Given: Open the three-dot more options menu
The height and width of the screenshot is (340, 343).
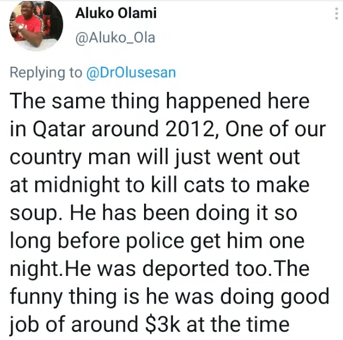Looking at the screenshot, I should [x=335, y=16].
